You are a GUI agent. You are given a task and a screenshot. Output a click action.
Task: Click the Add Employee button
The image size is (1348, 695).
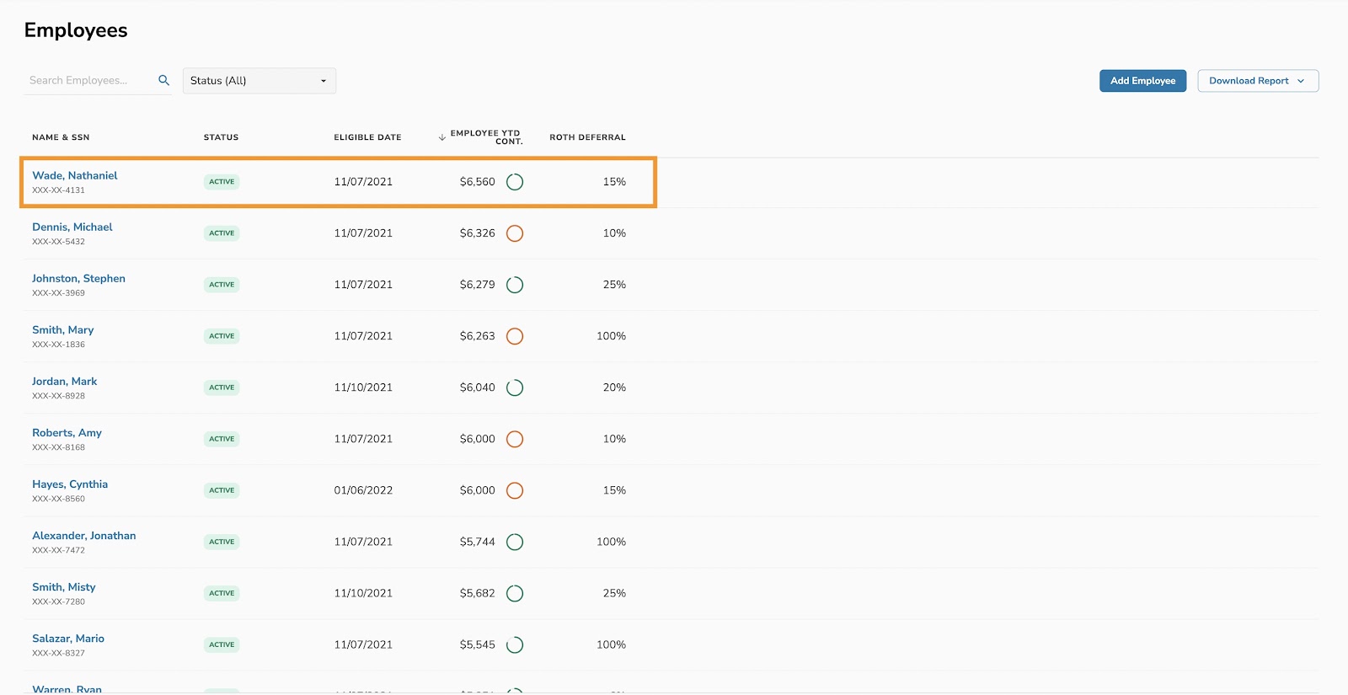1142,81
